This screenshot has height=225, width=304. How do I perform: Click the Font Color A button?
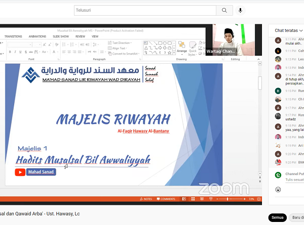(x=54, y=52)
